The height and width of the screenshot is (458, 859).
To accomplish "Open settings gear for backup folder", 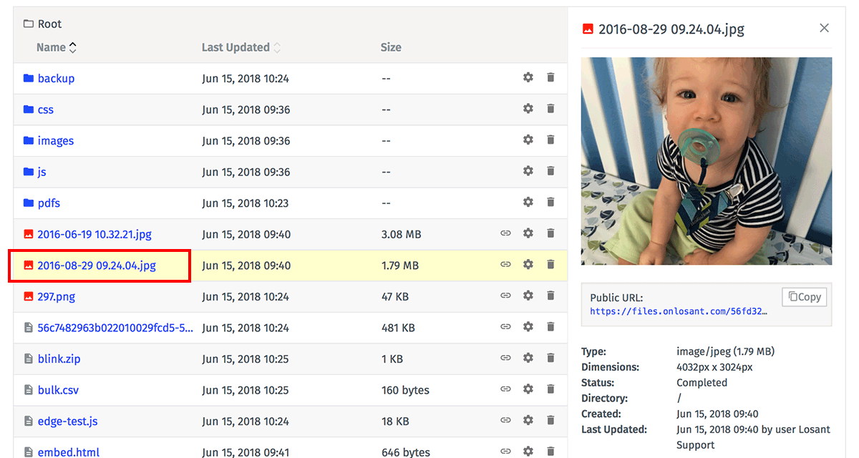I will [528, 77].
